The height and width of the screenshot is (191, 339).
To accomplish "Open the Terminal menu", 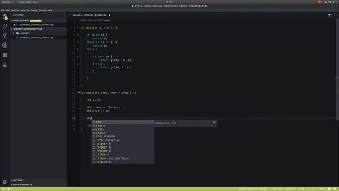I will point(42,10).
